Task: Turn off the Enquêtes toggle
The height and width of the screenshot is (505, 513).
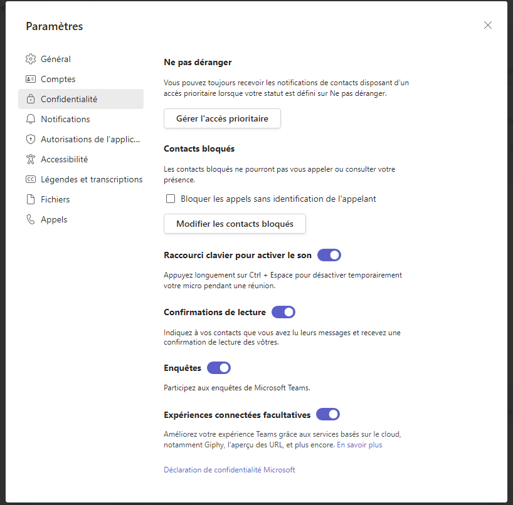Action: point(219,368)
